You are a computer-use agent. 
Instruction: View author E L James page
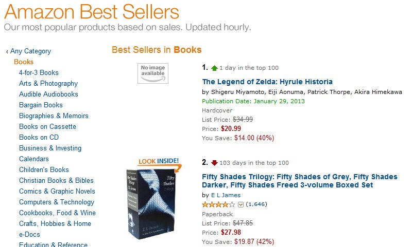coord(226,195)
